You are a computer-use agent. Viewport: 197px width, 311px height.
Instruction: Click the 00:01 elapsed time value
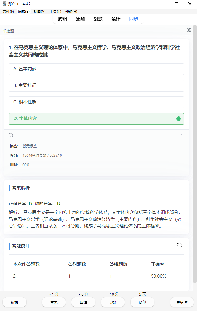(27, 165)
